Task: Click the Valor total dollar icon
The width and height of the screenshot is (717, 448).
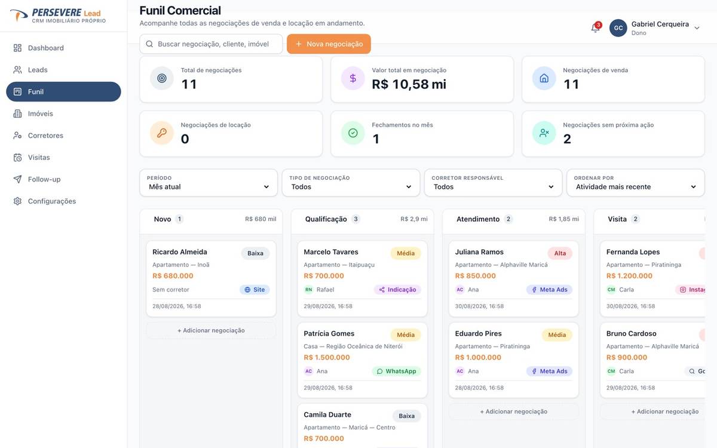Action: tap(353, 78)
